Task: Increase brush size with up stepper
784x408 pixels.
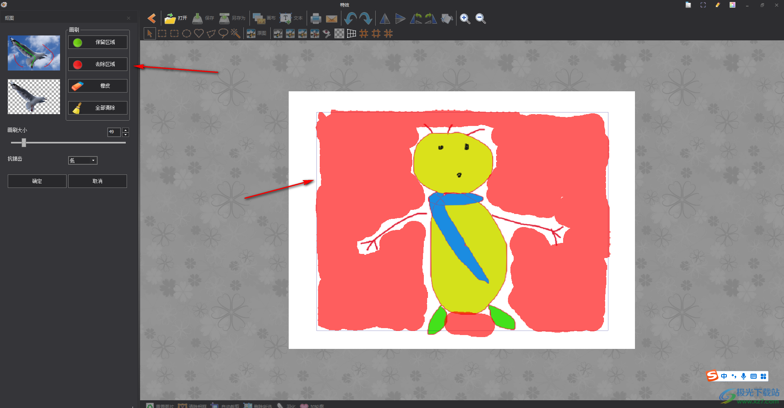Action: (126, 130)
